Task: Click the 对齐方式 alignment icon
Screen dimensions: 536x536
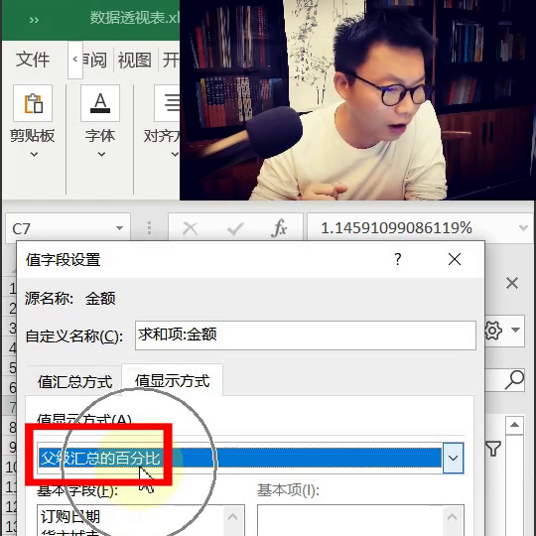Action: point(167,103)
